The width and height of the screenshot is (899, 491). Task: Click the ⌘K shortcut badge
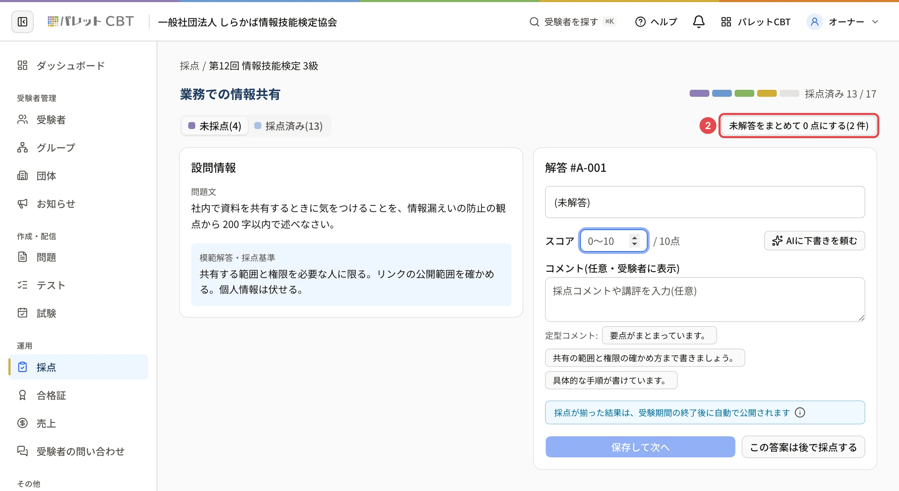(610, 22)
